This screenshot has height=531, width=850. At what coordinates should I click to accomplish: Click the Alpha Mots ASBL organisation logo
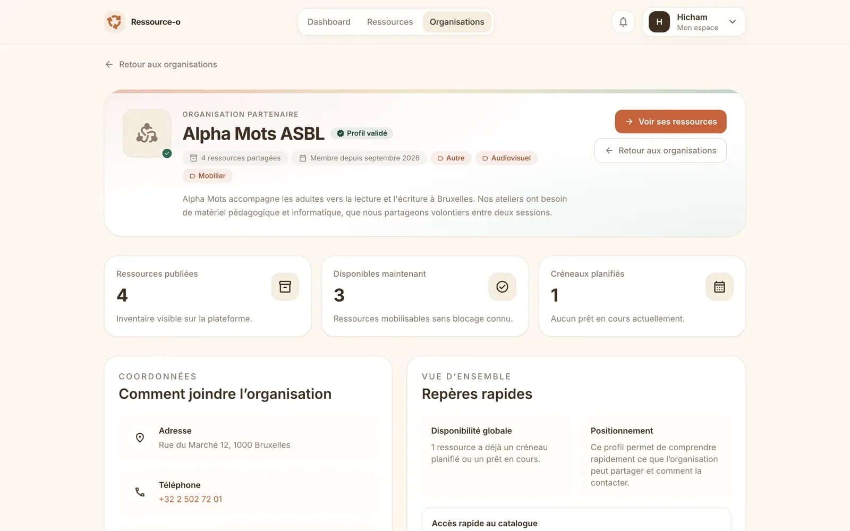point(147,133)
